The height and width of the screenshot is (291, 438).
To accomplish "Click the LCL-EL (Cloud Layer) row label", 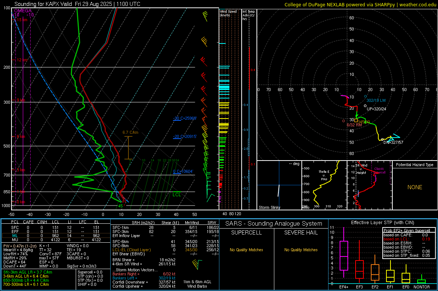I will (131, 250).
